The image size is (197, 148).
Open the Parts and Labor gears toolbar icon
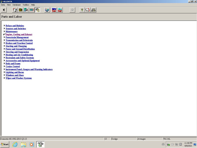(38, 10)
